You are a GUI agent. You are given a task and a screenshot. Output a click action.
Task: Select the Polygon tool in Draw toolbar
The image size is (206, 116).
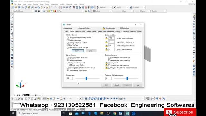click(12, 24)
